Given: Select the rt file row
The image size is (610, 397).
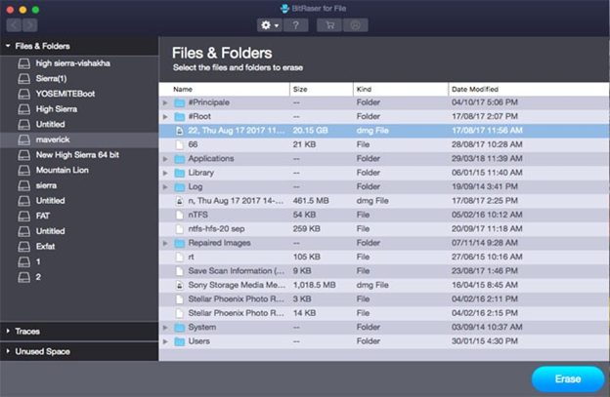Looking at the screenshot, I should pos(384,257).
